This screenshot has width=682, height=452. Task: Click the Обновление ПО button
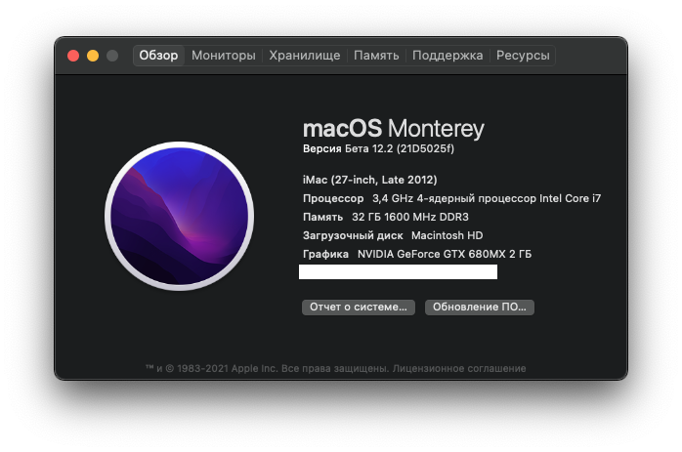click(x=480, y=308)
